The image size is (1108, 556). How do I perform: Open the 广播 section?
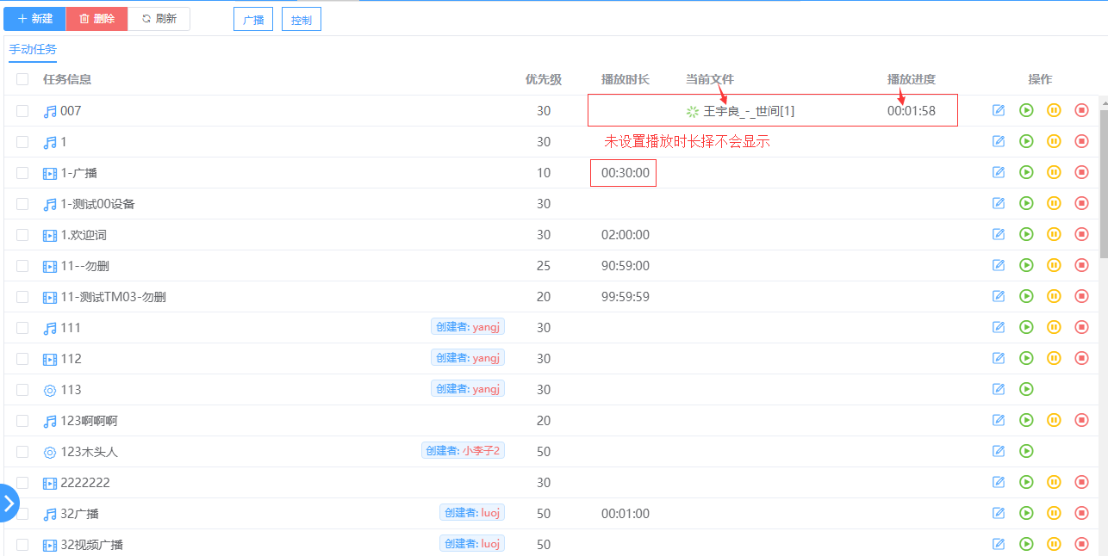point(253,20)
